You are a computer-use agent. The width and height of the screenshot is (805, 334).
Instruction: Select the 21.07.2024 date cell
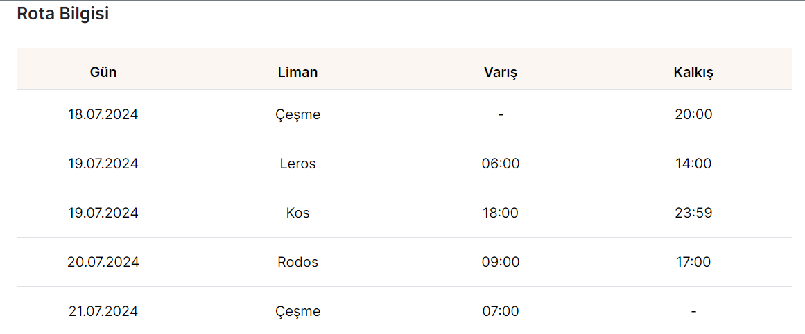103,311
